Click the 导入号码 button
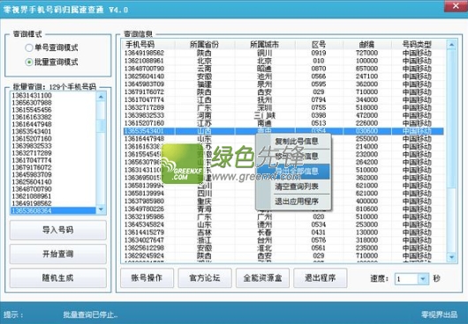The height and width of the screenshot is (324, 468). (x=58, y=230)
